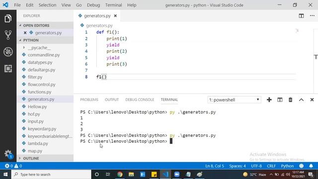Open the Source Control view
318x179 pixels.
pos(8,35)
